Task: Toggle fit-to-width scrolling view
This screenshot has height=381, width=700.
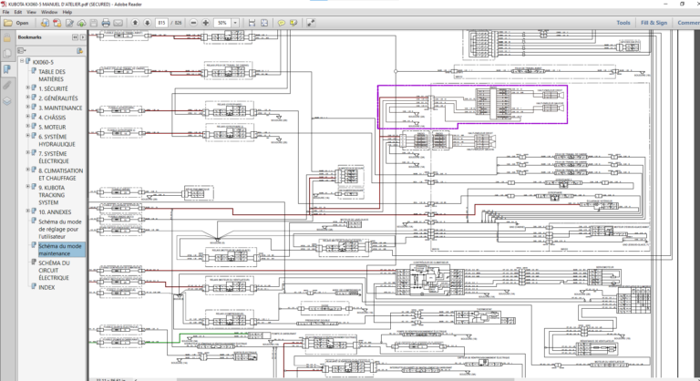Action: click(x=252, y=23)
